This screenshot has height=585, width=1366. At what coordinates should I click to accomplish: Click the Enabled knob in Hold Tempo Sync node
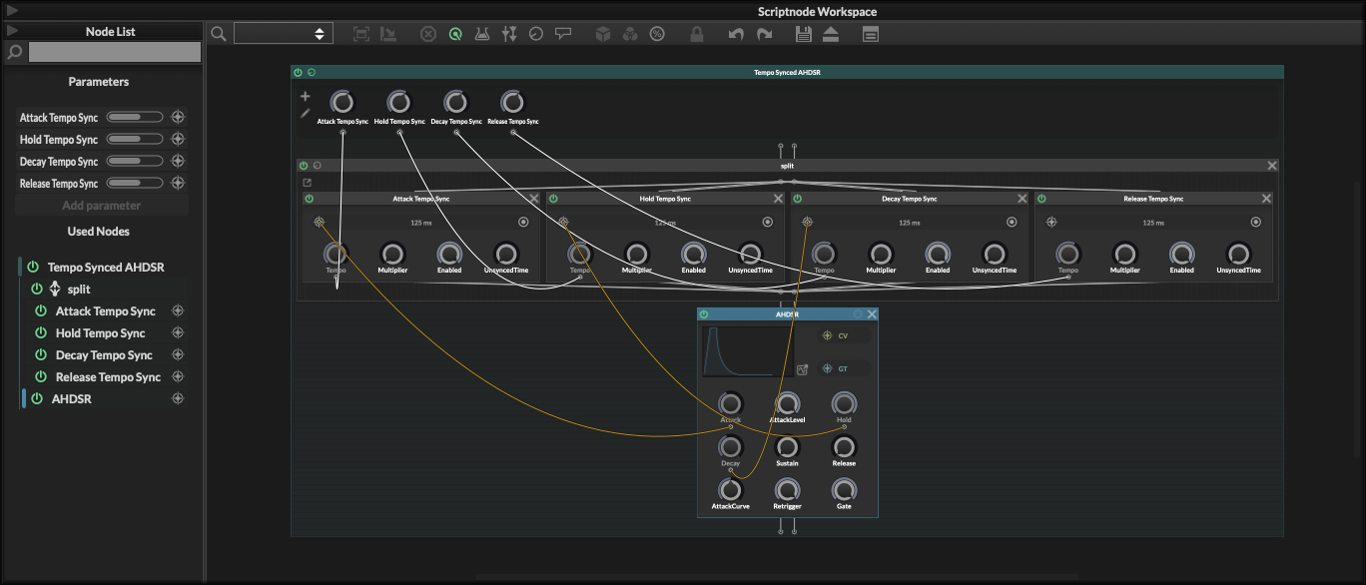point(693,254)
